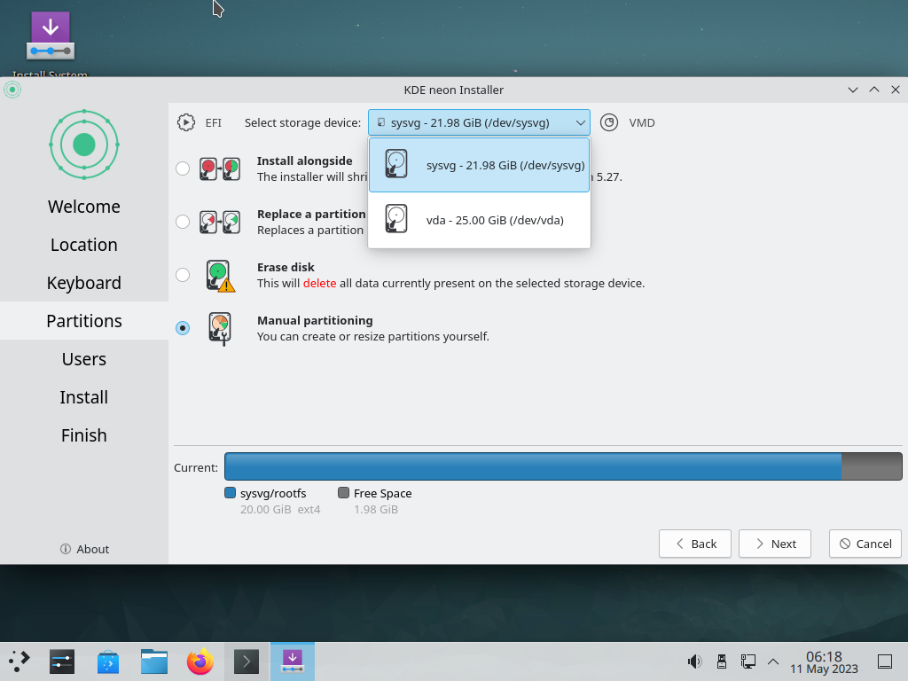Click the Back button
This screenshot has height=681, width=908.
tap(695, 544)
